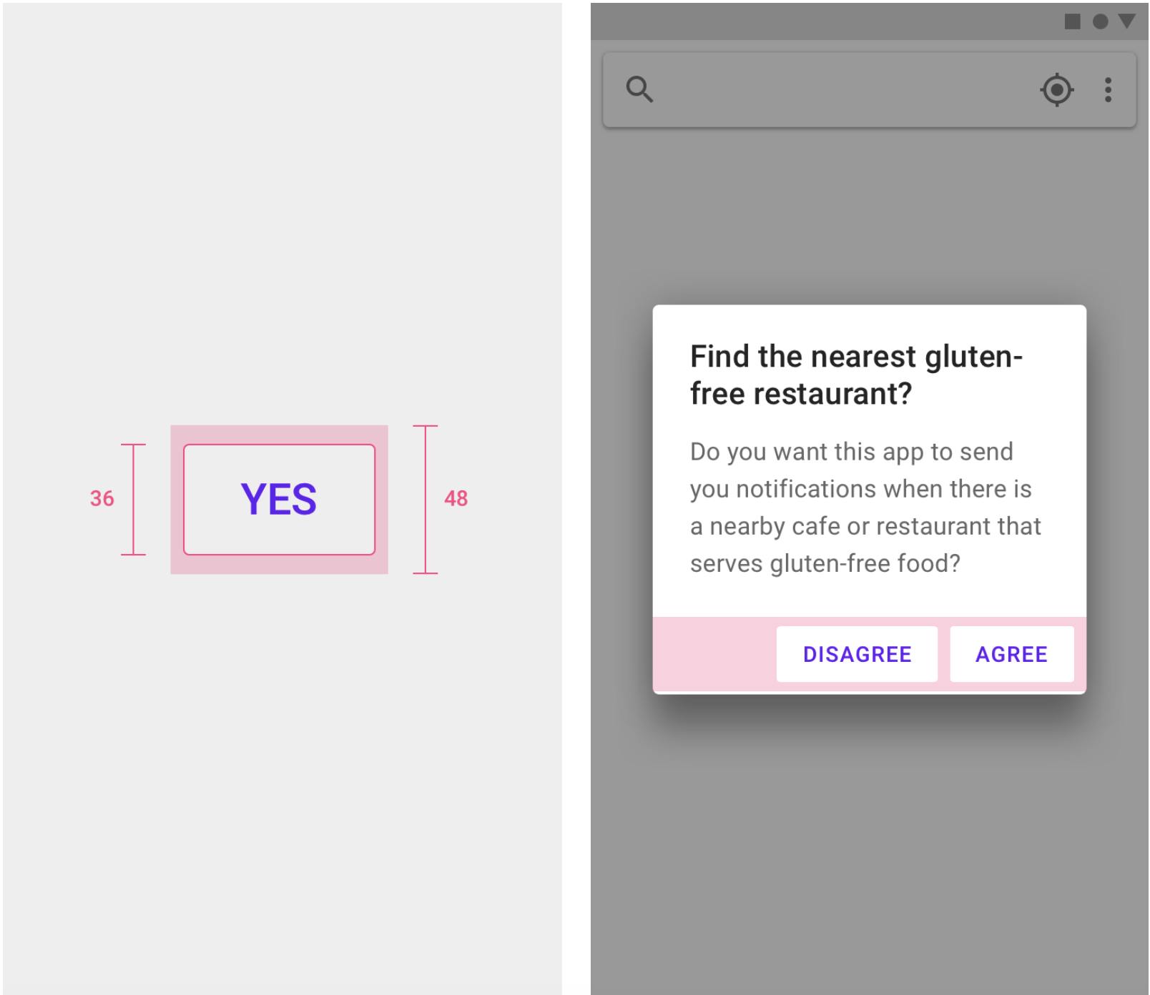
Task: Focus the search bar text field
Action: [844, 90]
